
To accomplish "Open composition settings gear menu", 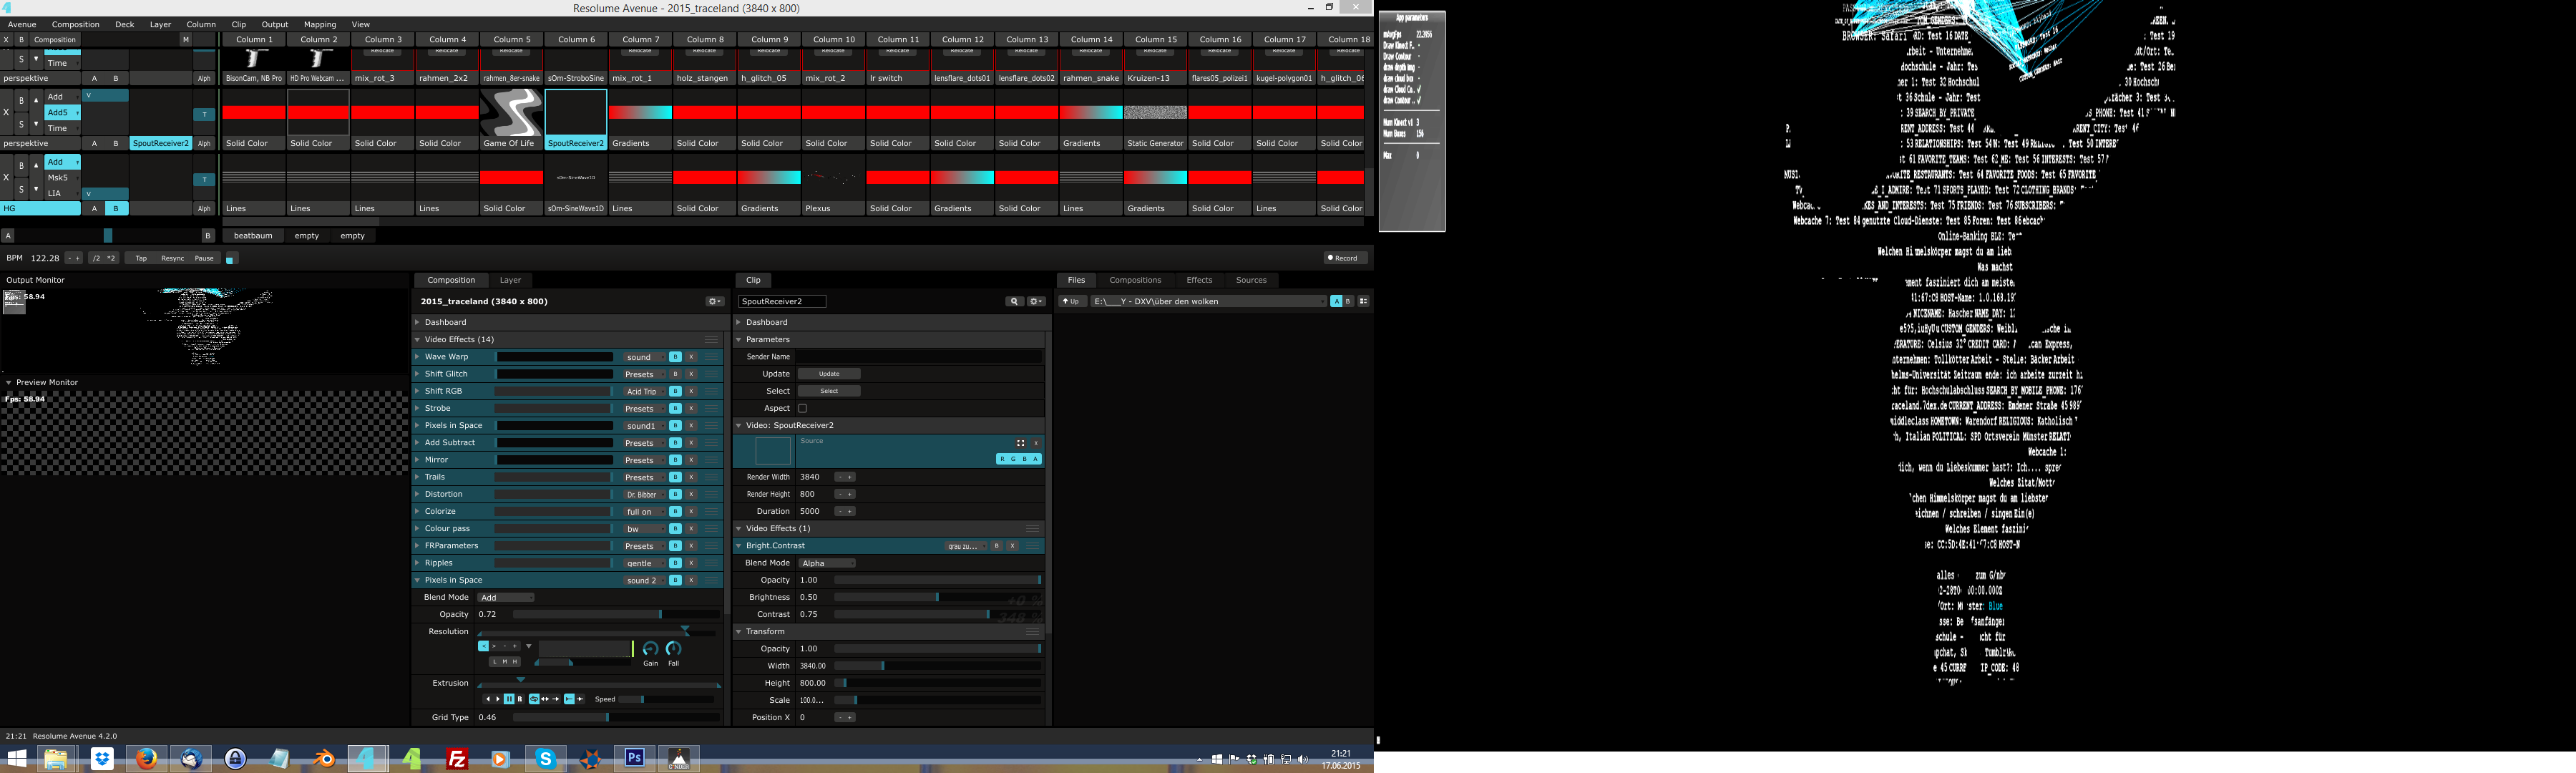I will tap(714, 301).
